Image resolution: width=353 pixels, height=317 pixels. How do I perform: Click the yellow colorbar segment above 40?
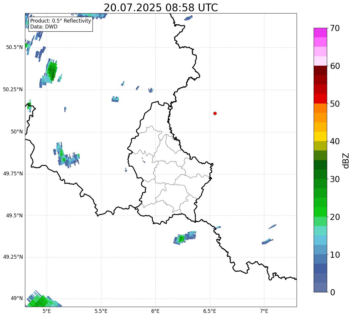(320, 136)
